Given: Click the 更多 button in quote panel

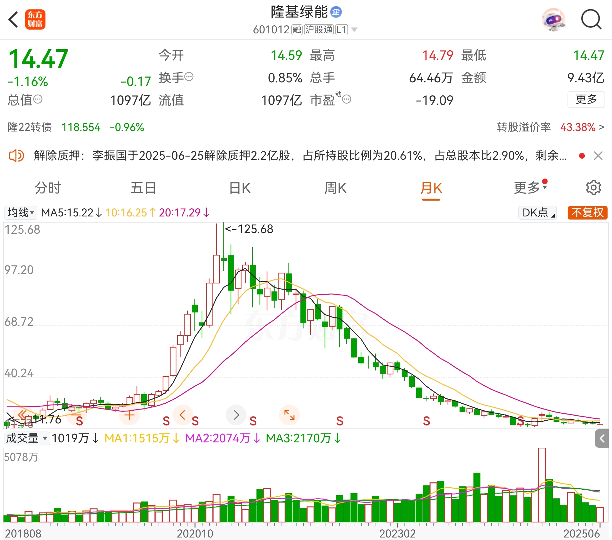Looking at the screenshot, I should 586,99.
